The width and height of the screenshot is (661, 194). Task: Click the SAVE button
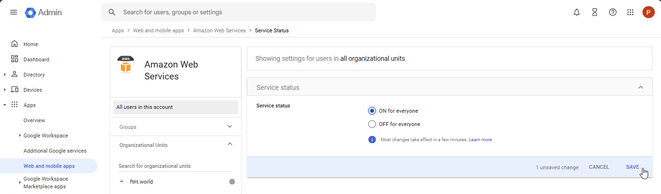pos(632,167)
